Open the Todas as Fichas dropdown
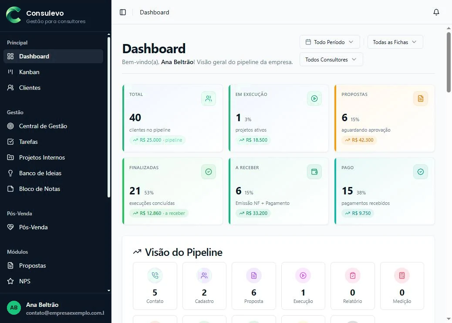The image size is (452, 323). coord(395,42)
